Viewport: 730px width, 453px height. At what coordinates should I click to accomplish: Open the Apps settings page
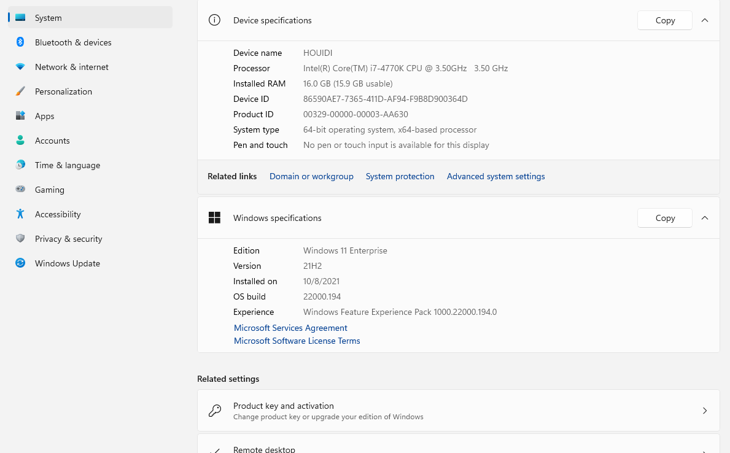(90, 116)
